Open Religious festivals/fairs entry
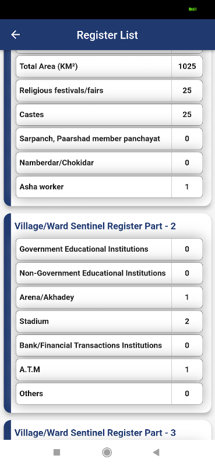 point(109,90)
